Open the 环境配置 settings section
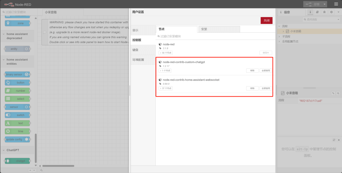Image resolution: width=342 pixels, height=173 pixels. pos(143,60)
